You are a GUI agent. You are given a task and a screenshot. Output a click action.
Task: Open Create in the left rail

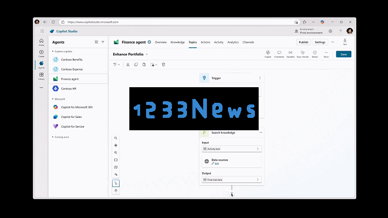(41, 53)
